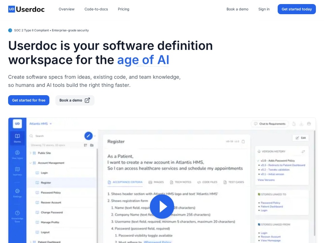Open View Homepage under Stories Linked From
This screenshot has height=243, width=324.
click(270, 240)
